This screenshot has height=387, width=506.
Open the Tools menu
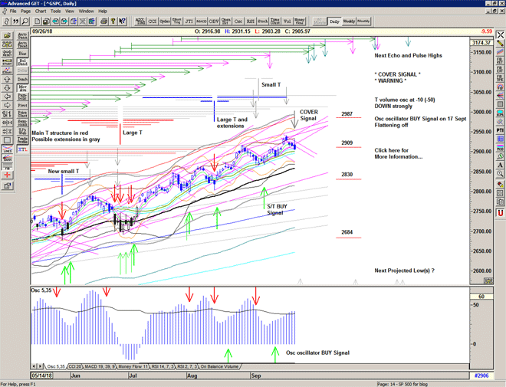56,11
